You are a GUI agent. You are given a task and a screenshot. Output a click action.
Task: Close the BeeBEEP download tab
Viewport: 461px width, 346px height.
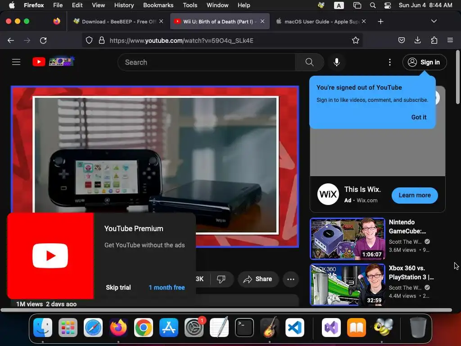[x=161, y=21]
